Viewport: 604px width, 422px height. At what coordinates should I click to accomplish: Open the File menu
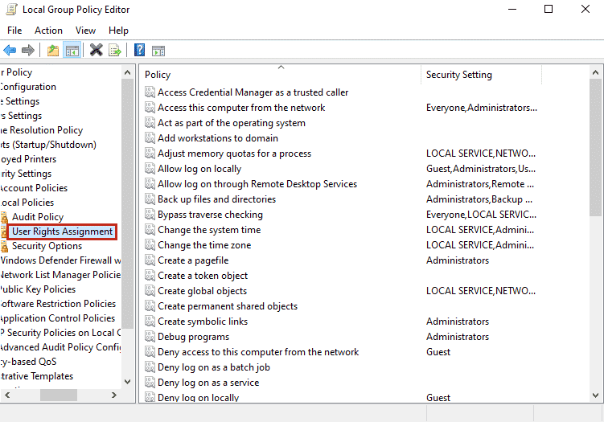[x=14, y=31]
